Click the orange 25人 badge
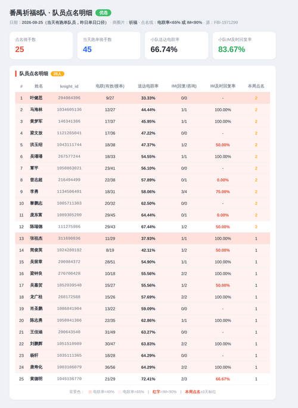 (57, 74)
